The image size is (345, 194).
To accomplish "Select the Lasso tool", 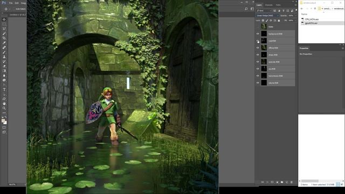I will tap(4, 29).
